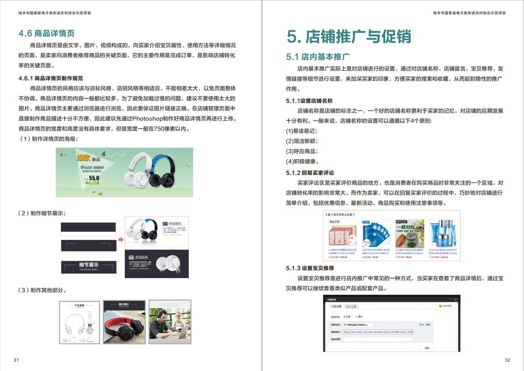Click the subheading 5.1.2 回复买家评论
The height and width of the screenshot is (371, 524).
click(x=310, y=173)
